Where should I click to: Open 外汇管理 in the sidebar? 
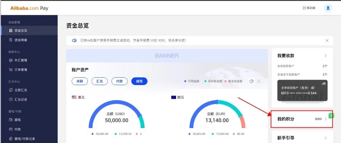pyautogui.click(x=21, y=60)
